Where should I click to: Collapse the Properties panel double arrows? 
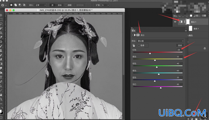186,28
